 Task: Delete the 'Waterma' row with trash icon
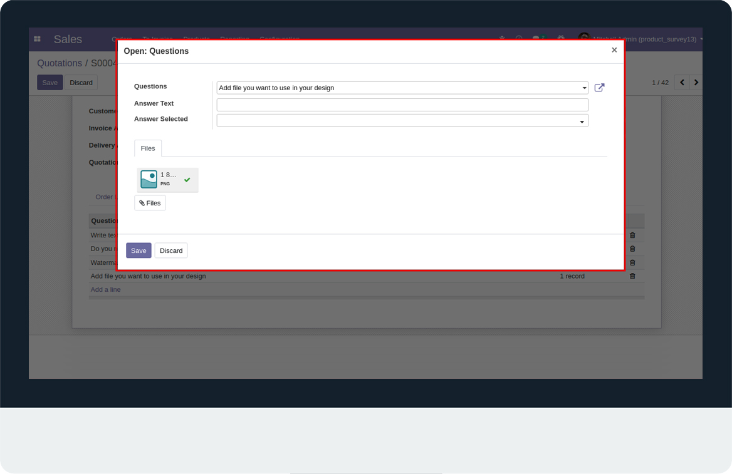click(x=632, y=262)
